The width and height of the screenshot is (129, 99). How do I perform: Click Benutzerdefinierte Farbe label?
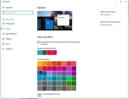pos(51,94)
